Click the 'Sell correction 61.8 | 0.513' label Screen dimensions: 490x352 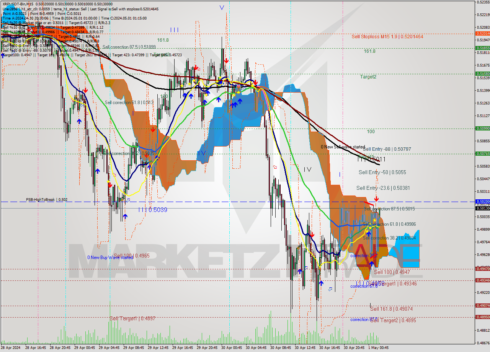(129, 103)
